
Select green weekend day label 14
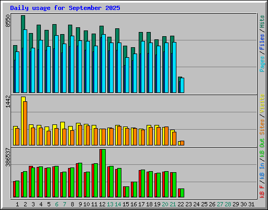point(118,204)
